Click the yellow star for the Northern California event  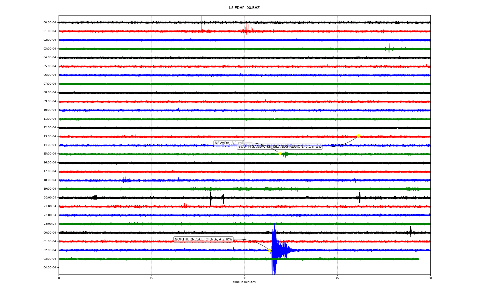pos(269,250)
